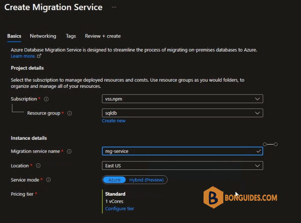The height and width of the screenshot is (223, 301).
Task: Expand the Resource group dropdown showing sqldb
Action: [x=182, y=113]
